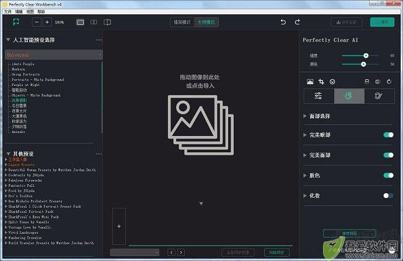Select the Animals preset
Viewport: 403px width, 261px height.
tap(19, 132)
